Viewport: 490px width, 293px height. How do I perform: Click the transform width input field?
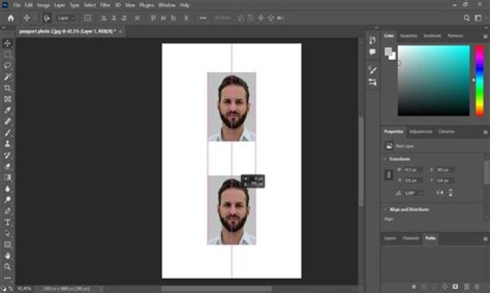click(413, 170)
